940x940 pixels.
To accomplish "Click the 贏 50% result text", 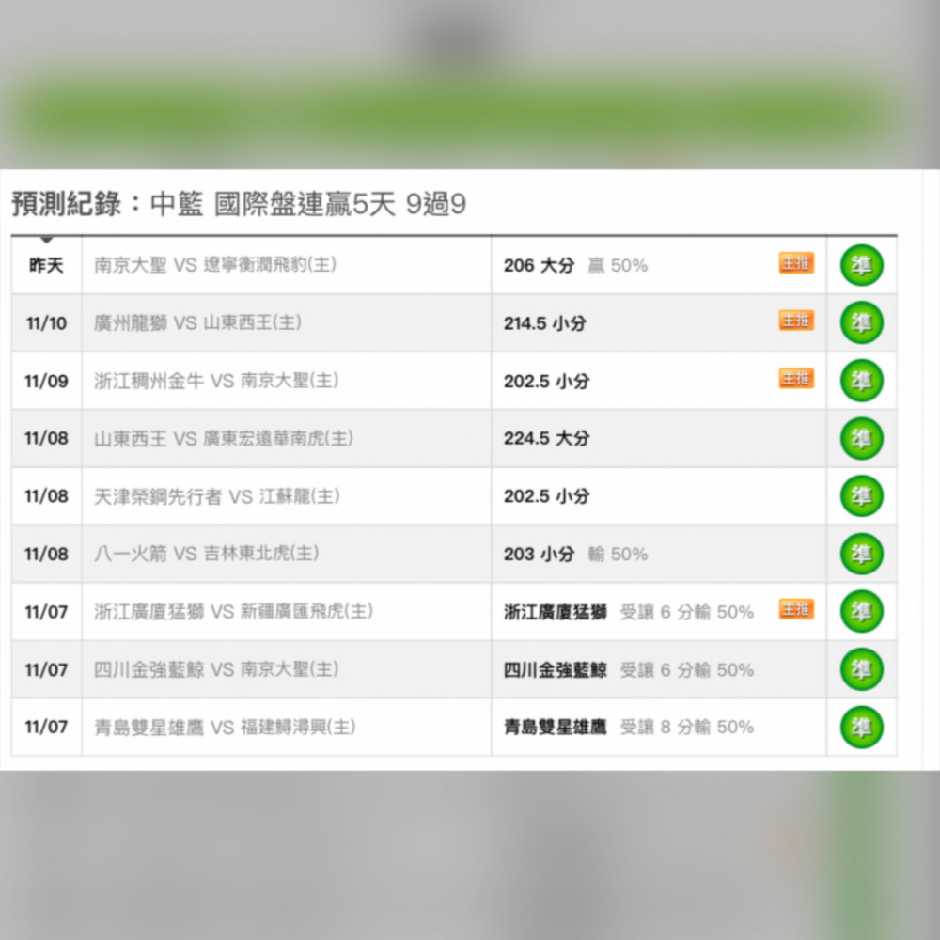I will (618, 265).
